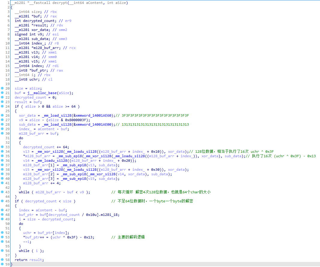Click j__malloc_base call on line 21
This screenshot has height=267, width=320.
point(42,93)
